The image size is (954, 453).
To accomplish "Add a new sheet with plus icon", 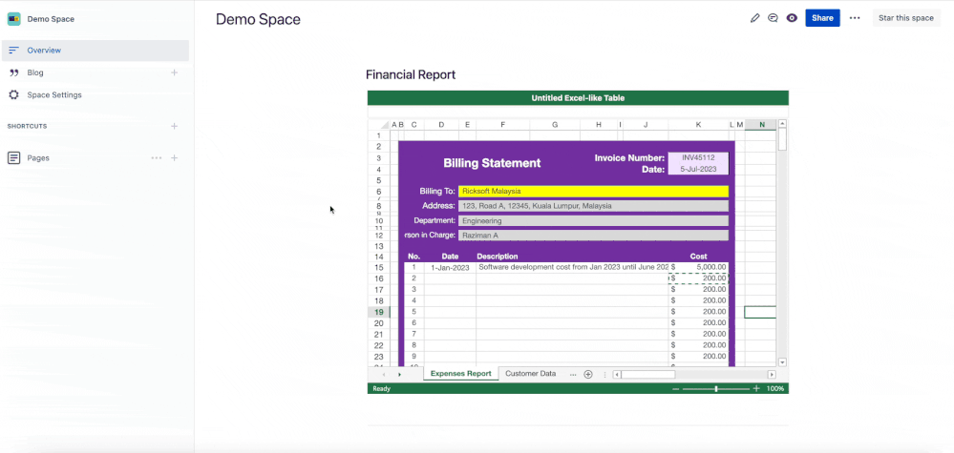I will (x=587, y=374).
